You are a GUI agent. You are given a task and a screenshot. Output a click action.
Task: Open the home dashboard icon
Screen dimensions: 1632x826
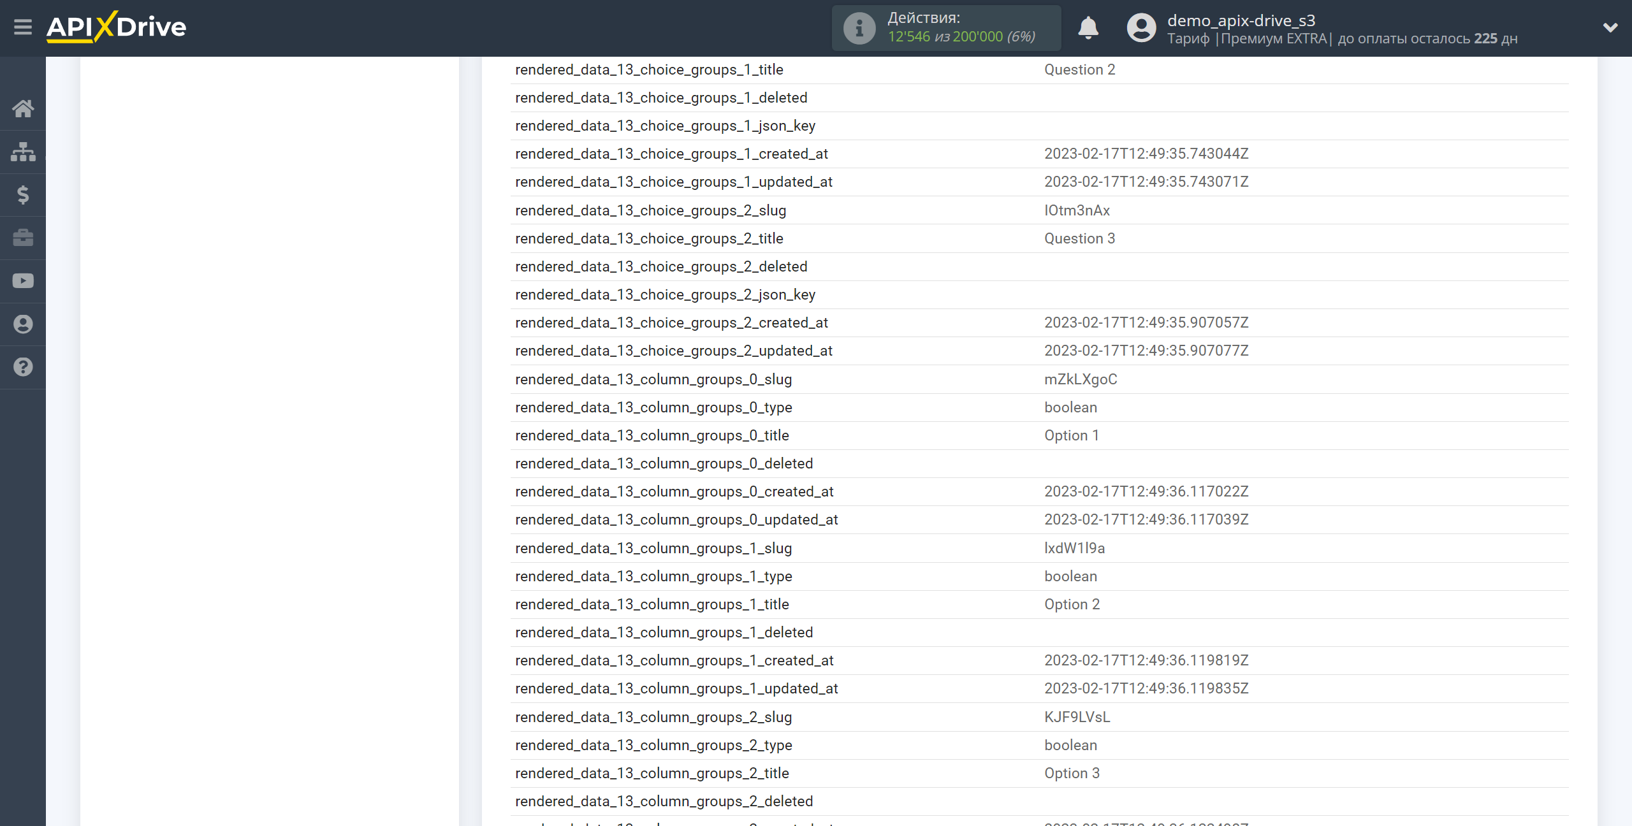23,108
